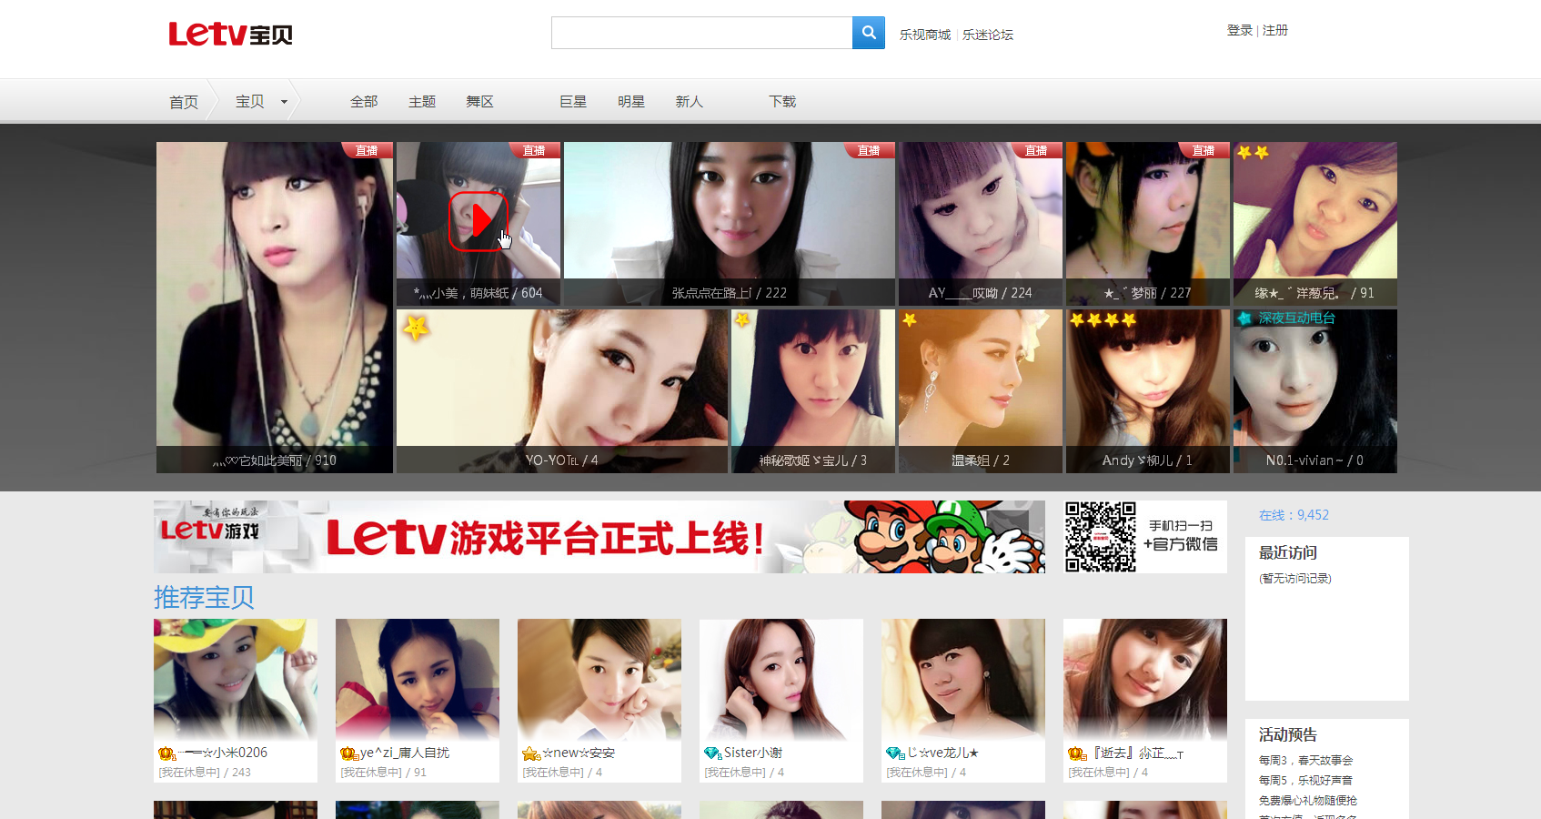Click the star on 温柔姐 card
Viewport: 1541px width, 819px height.
[x=910, y=319]
